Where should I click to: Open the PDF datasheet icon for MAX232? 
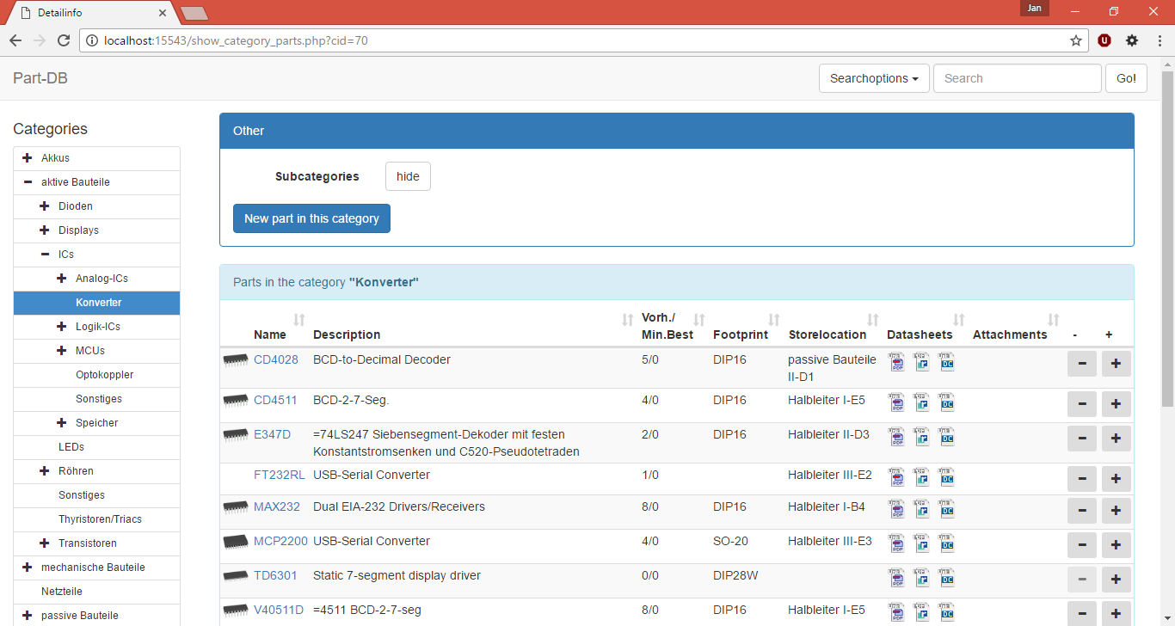(897, 508)
